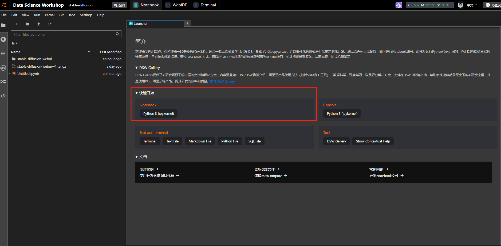The image size is (501, 246).
Task: Create a new Text File
Action: pos(172,141)
